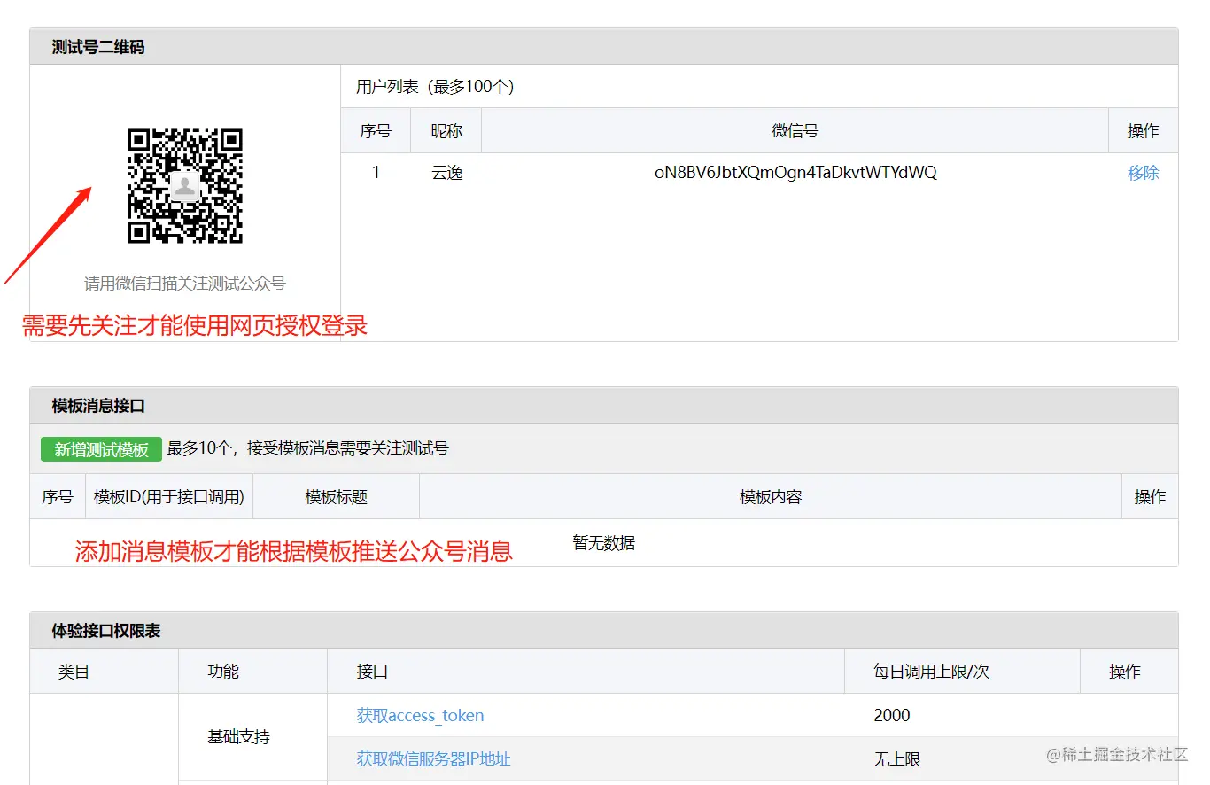This screenshot has width=1210, height=785.
Task: Click the 请用微信扫描关注测试公众号 caption
Action: tap(184, 284)
